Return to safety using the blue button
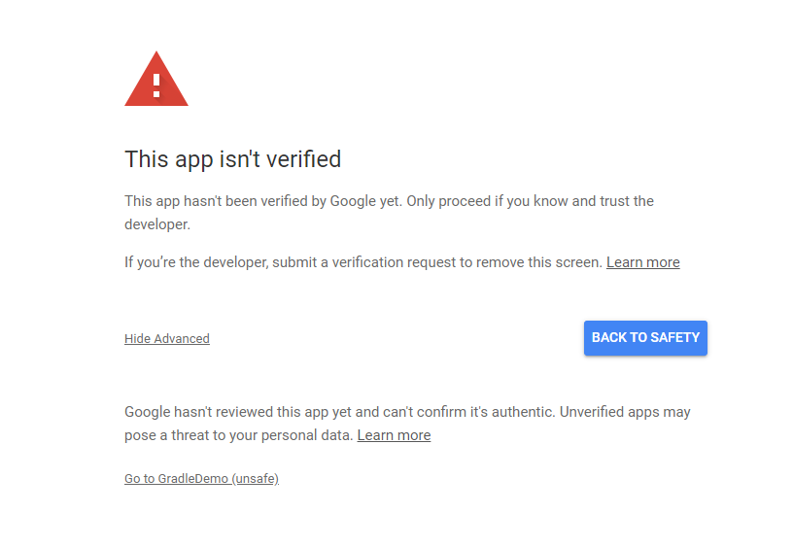Viewport: 793px width, 547px height. coord(645,338)
